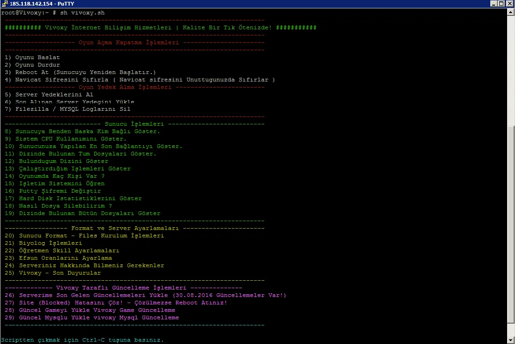The width and height of the screenshot is (515, 344).
Task: Click '18) Nasıl Dosya Silebilirim ?'
Action: click(58, 206)
